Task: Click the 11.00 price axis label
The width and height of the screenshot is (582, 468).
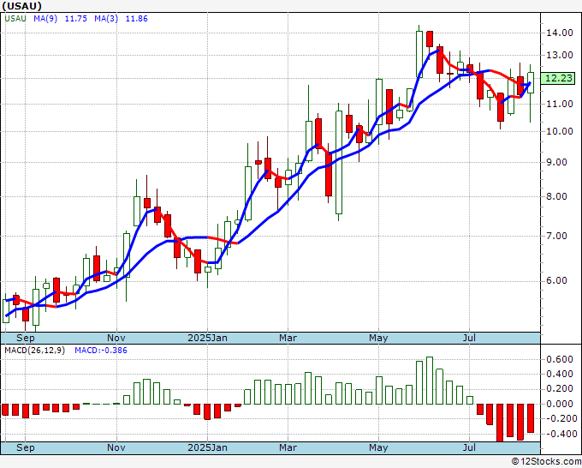Action: 560,104
